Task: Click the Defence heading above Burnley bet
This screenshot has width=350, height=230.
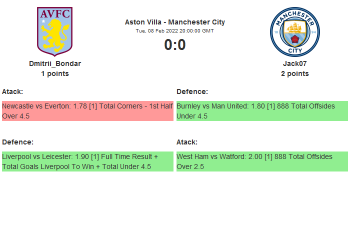Action: click(192, 91)
